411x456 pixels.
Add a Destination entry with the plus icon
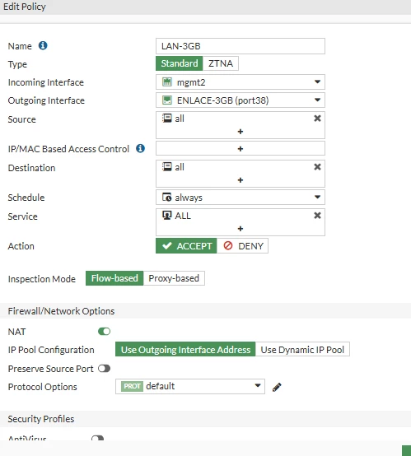click(241, 180)
